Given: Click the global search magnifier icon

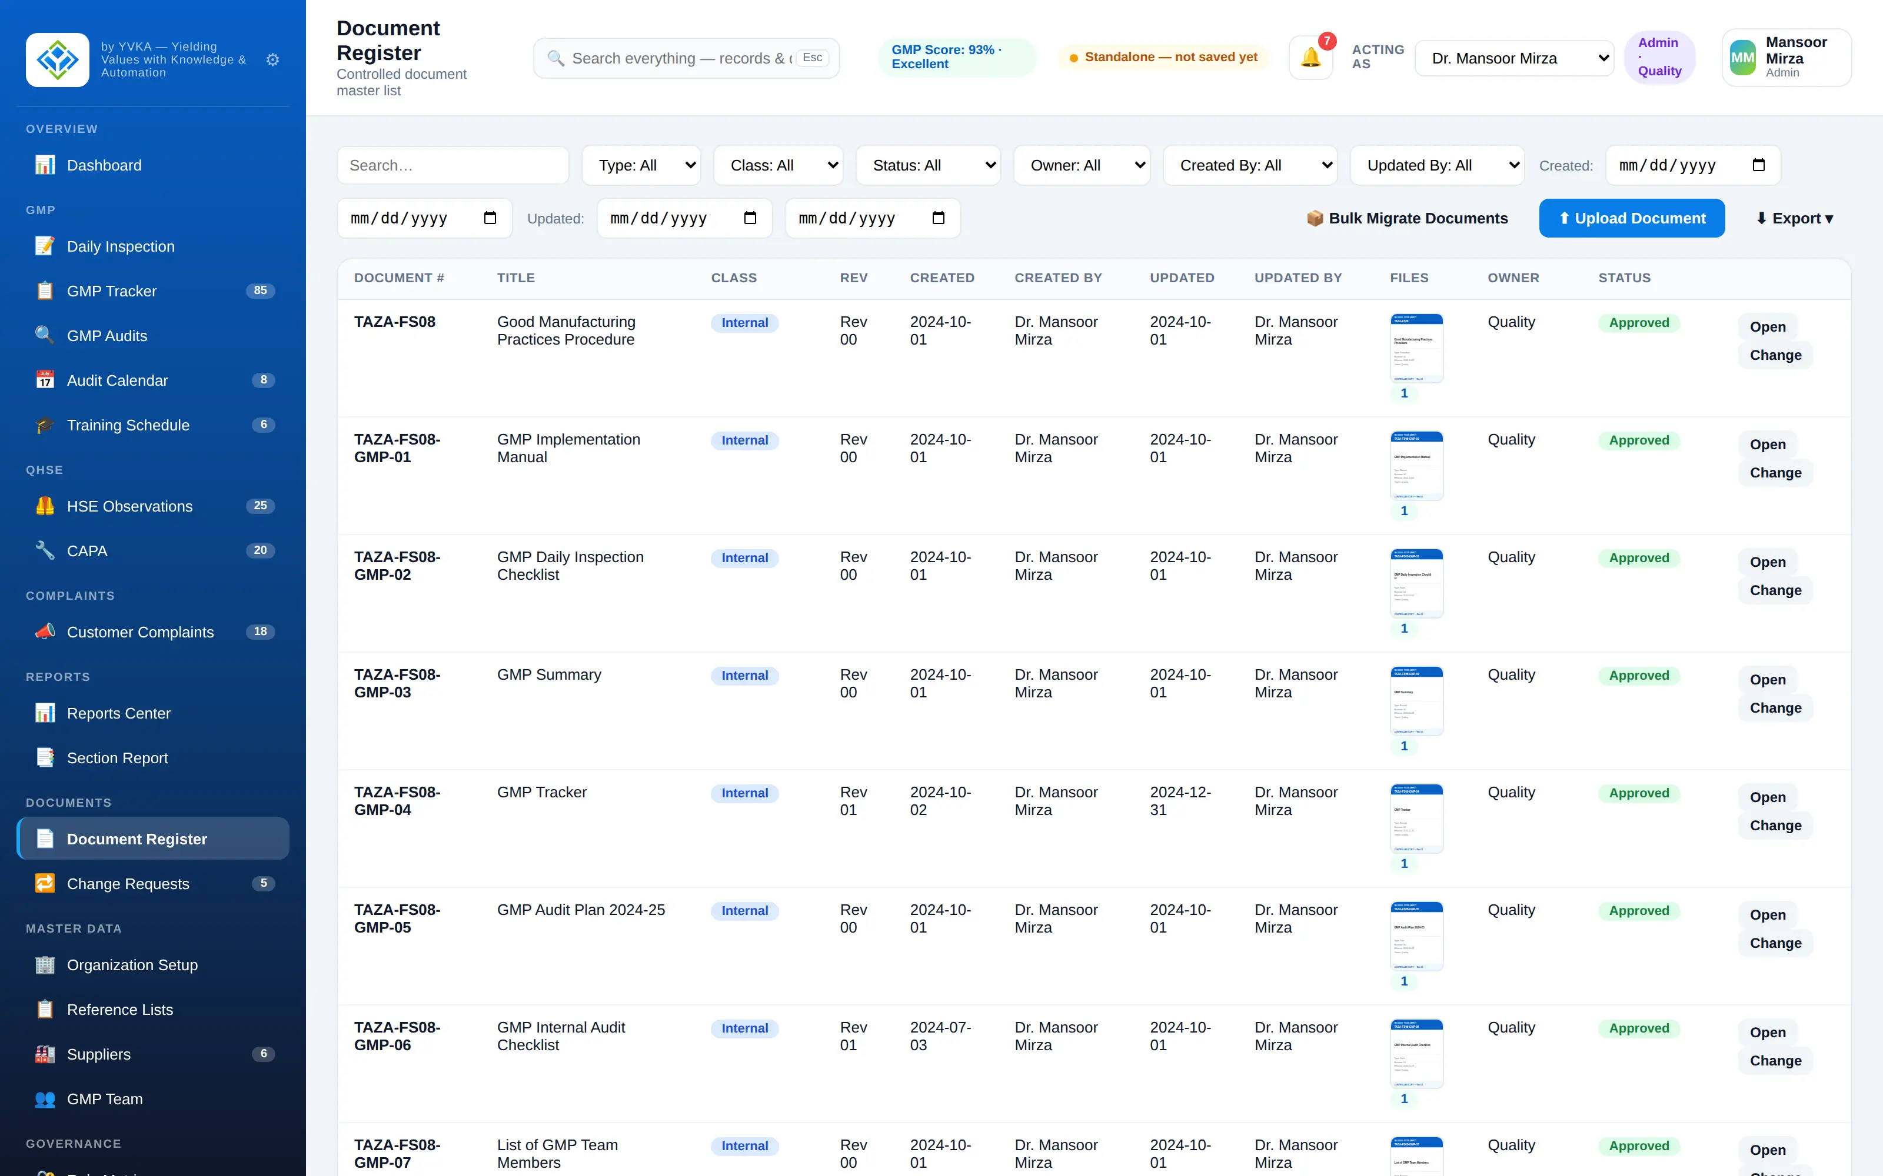Looking at the screenshot, I should tap(555, 58).
